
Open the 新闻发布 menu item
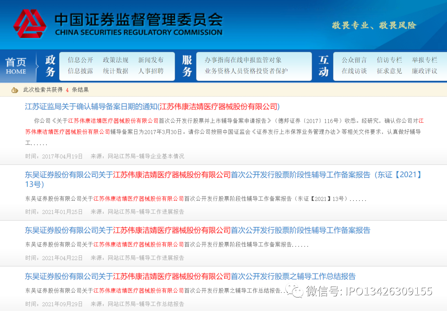tap(151, 60)
